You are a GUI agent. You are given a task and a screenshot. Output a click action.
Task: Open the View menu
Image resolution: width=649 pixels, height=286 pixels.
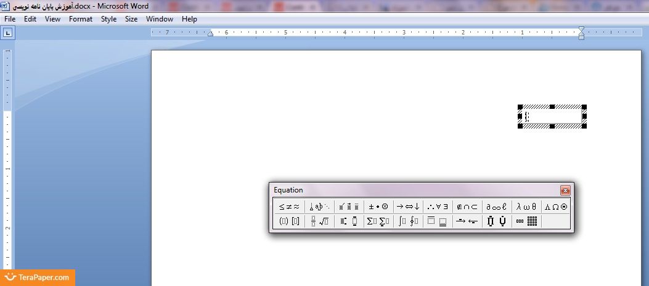pos(52,19)
